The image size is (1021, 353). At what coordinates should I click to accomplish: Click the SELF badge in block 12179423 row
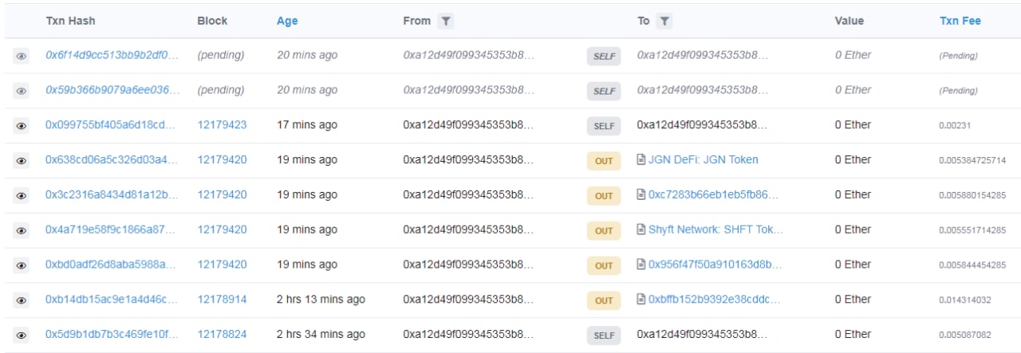click(x=604, y=126)
